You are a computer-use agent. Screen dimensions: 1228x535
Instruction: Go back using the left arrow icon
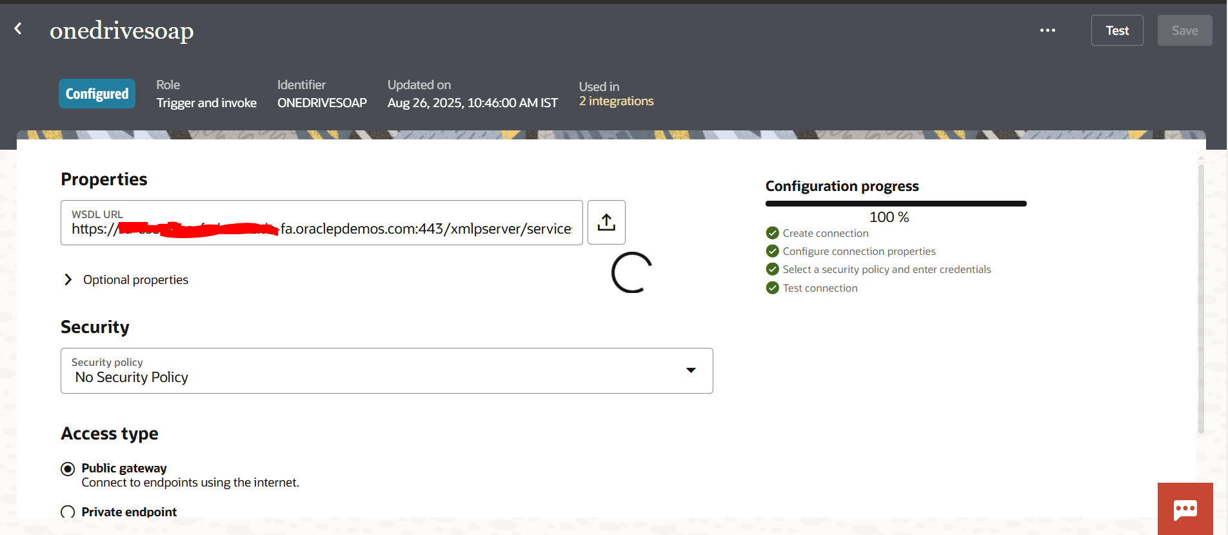[18, 28]
